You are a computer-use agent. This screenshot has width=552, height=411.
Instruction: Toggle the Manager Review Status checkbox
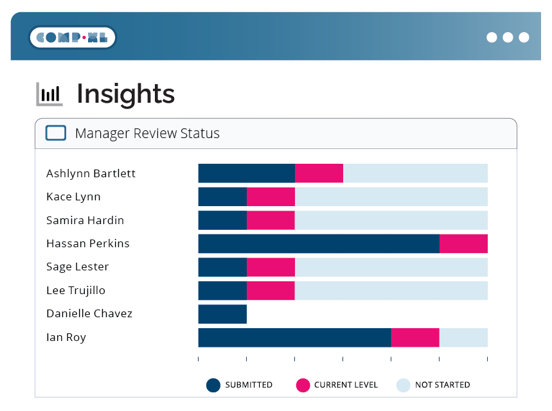pos(56,133)
